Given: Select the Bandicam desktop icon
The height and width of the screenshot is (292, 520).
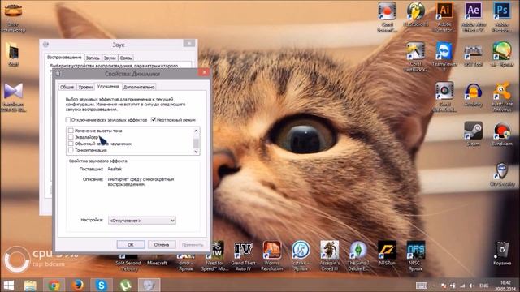Looking at the screenshot, I should pos(502,134).
